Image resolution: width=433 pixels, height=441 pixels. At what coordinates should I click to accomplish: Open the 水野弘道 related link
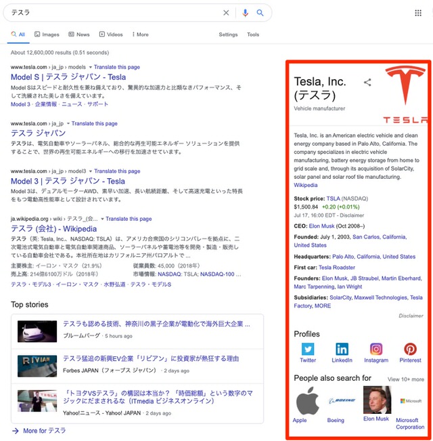coord(114,285)
